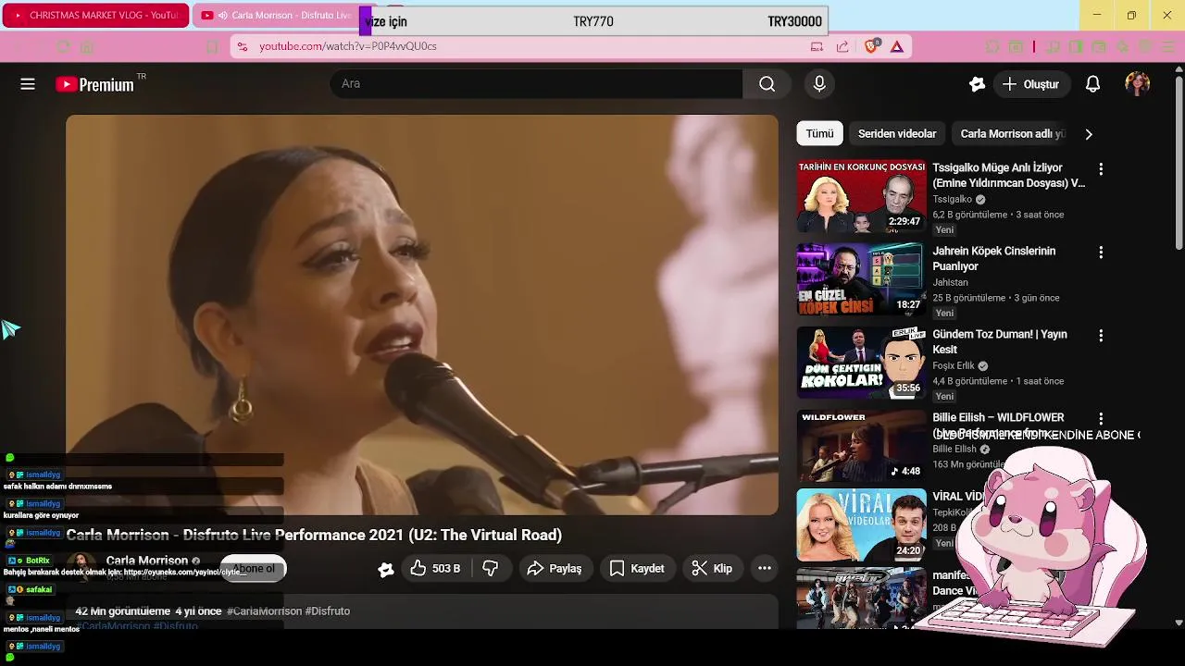
Task: Subscribe with the Abone ol button
Action: [253, 569]
